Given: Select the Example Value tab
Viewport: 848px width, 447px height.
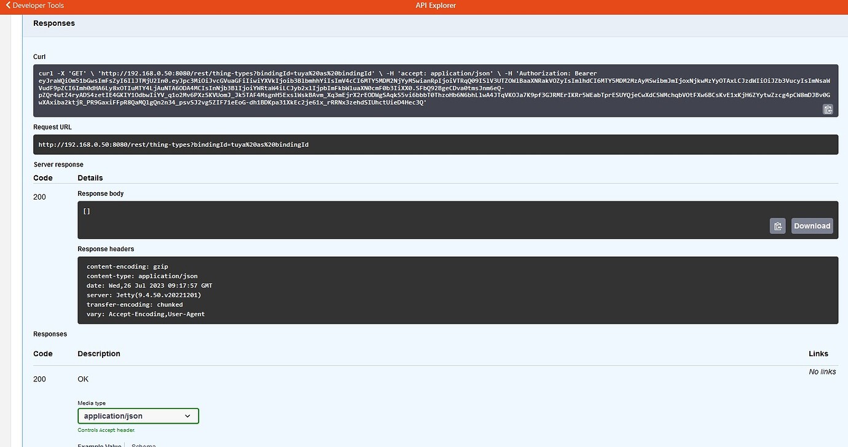Looking at the screenshot, I should [x=99, y=445].
